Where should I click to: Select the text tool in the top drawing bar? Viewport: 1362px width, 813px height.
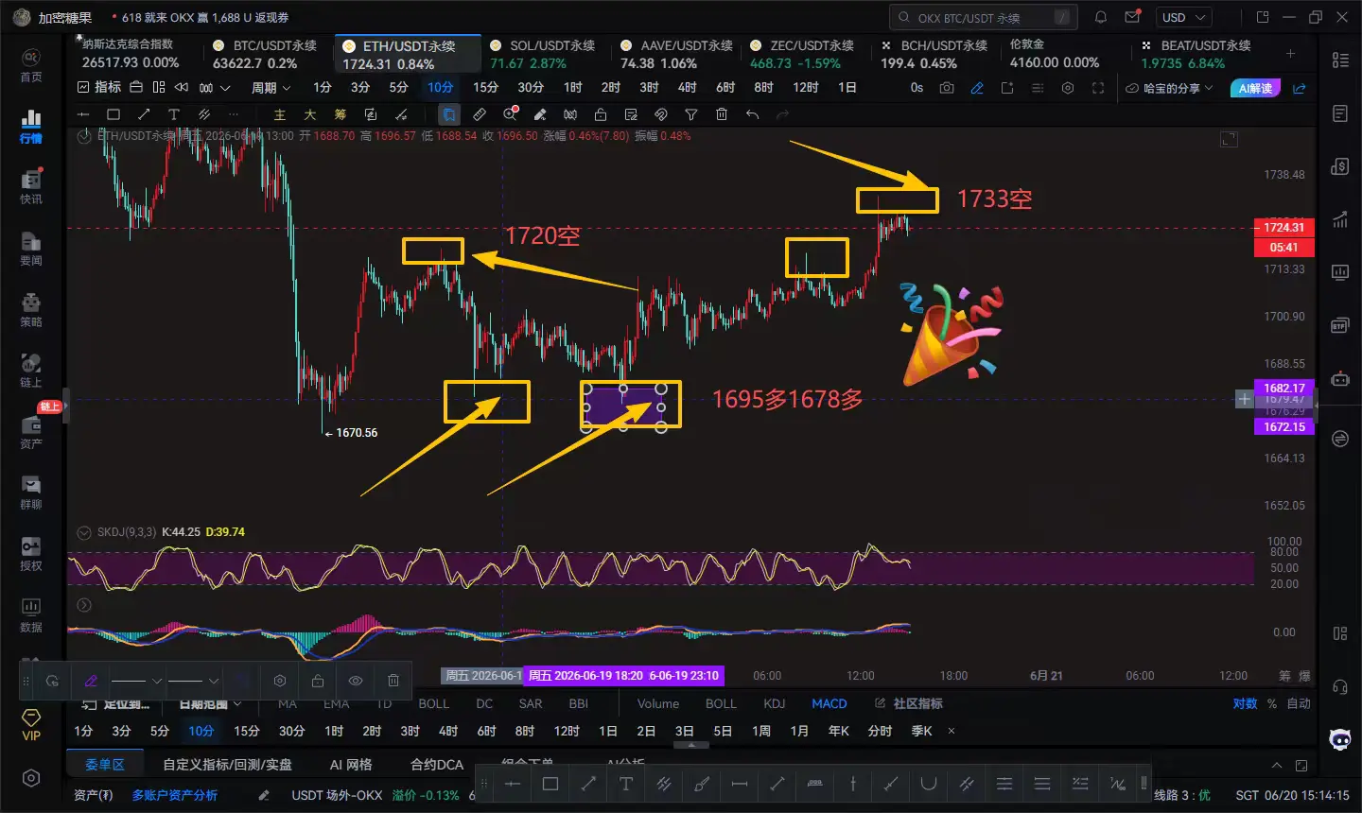(x=174, y=114)
